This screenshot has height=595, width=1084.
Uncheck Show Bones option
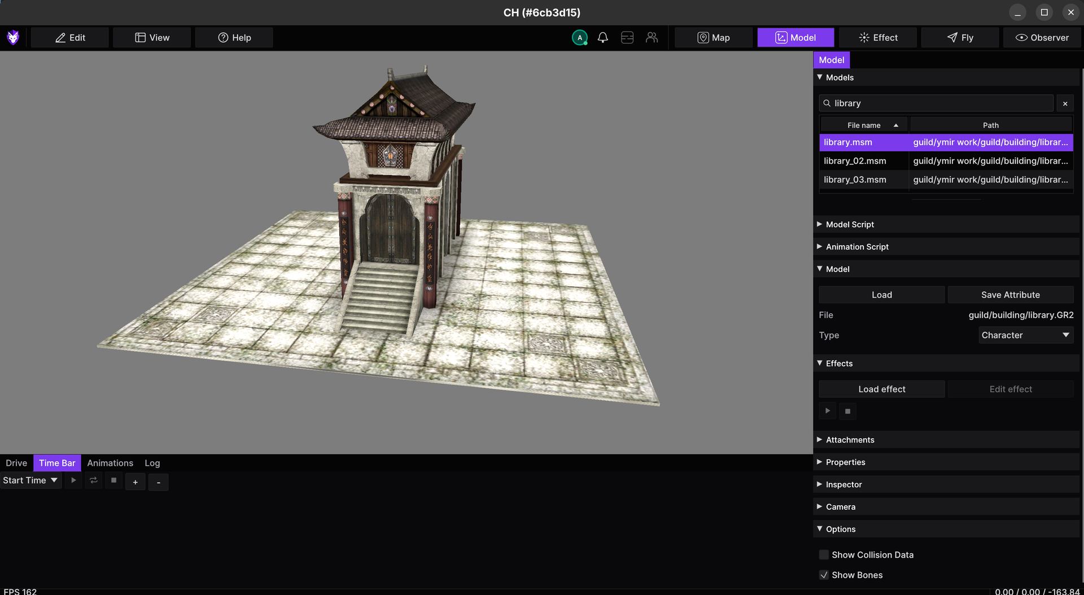point(824,575)
